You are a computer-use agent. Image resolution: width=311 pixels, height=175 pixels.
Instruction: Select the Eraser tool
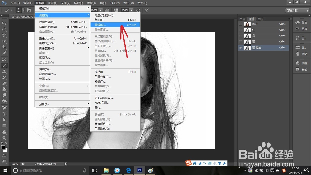pyautogui.click(x=4, y=83)
